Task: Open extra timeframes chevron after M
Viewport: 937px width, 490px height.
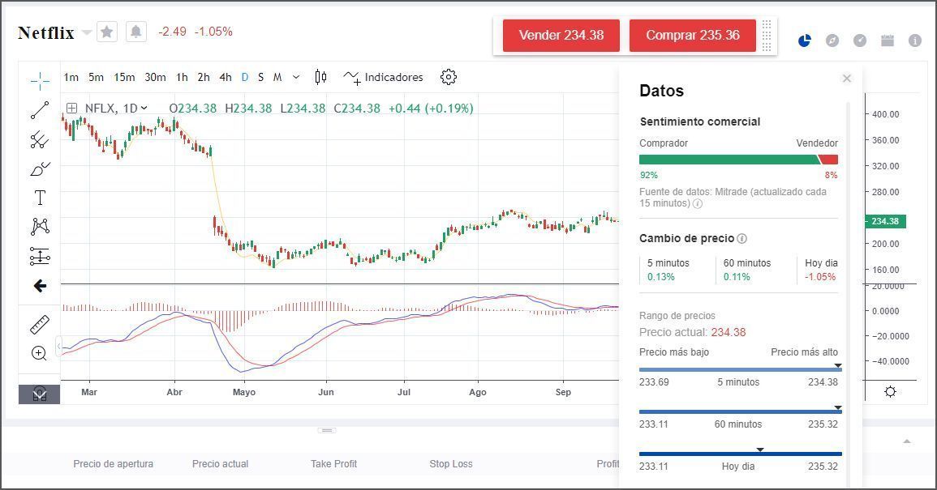Action: tap(295, 77)
